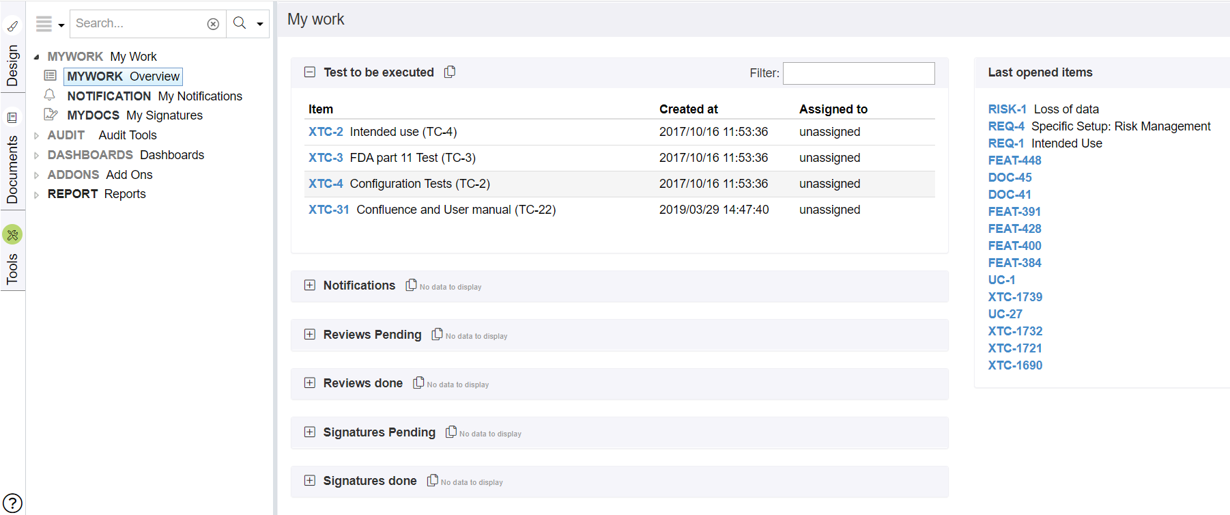Open the Tools panel via the green tools icon
Viewport: 1230px width, 515px height.
(x=12, y=234)
